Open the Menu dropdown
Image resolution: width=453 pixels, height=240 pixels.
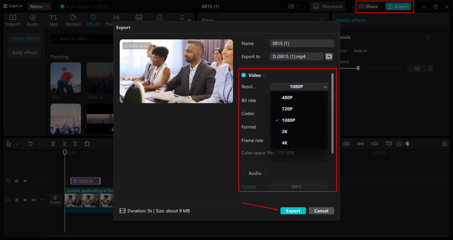coord(39,6)
